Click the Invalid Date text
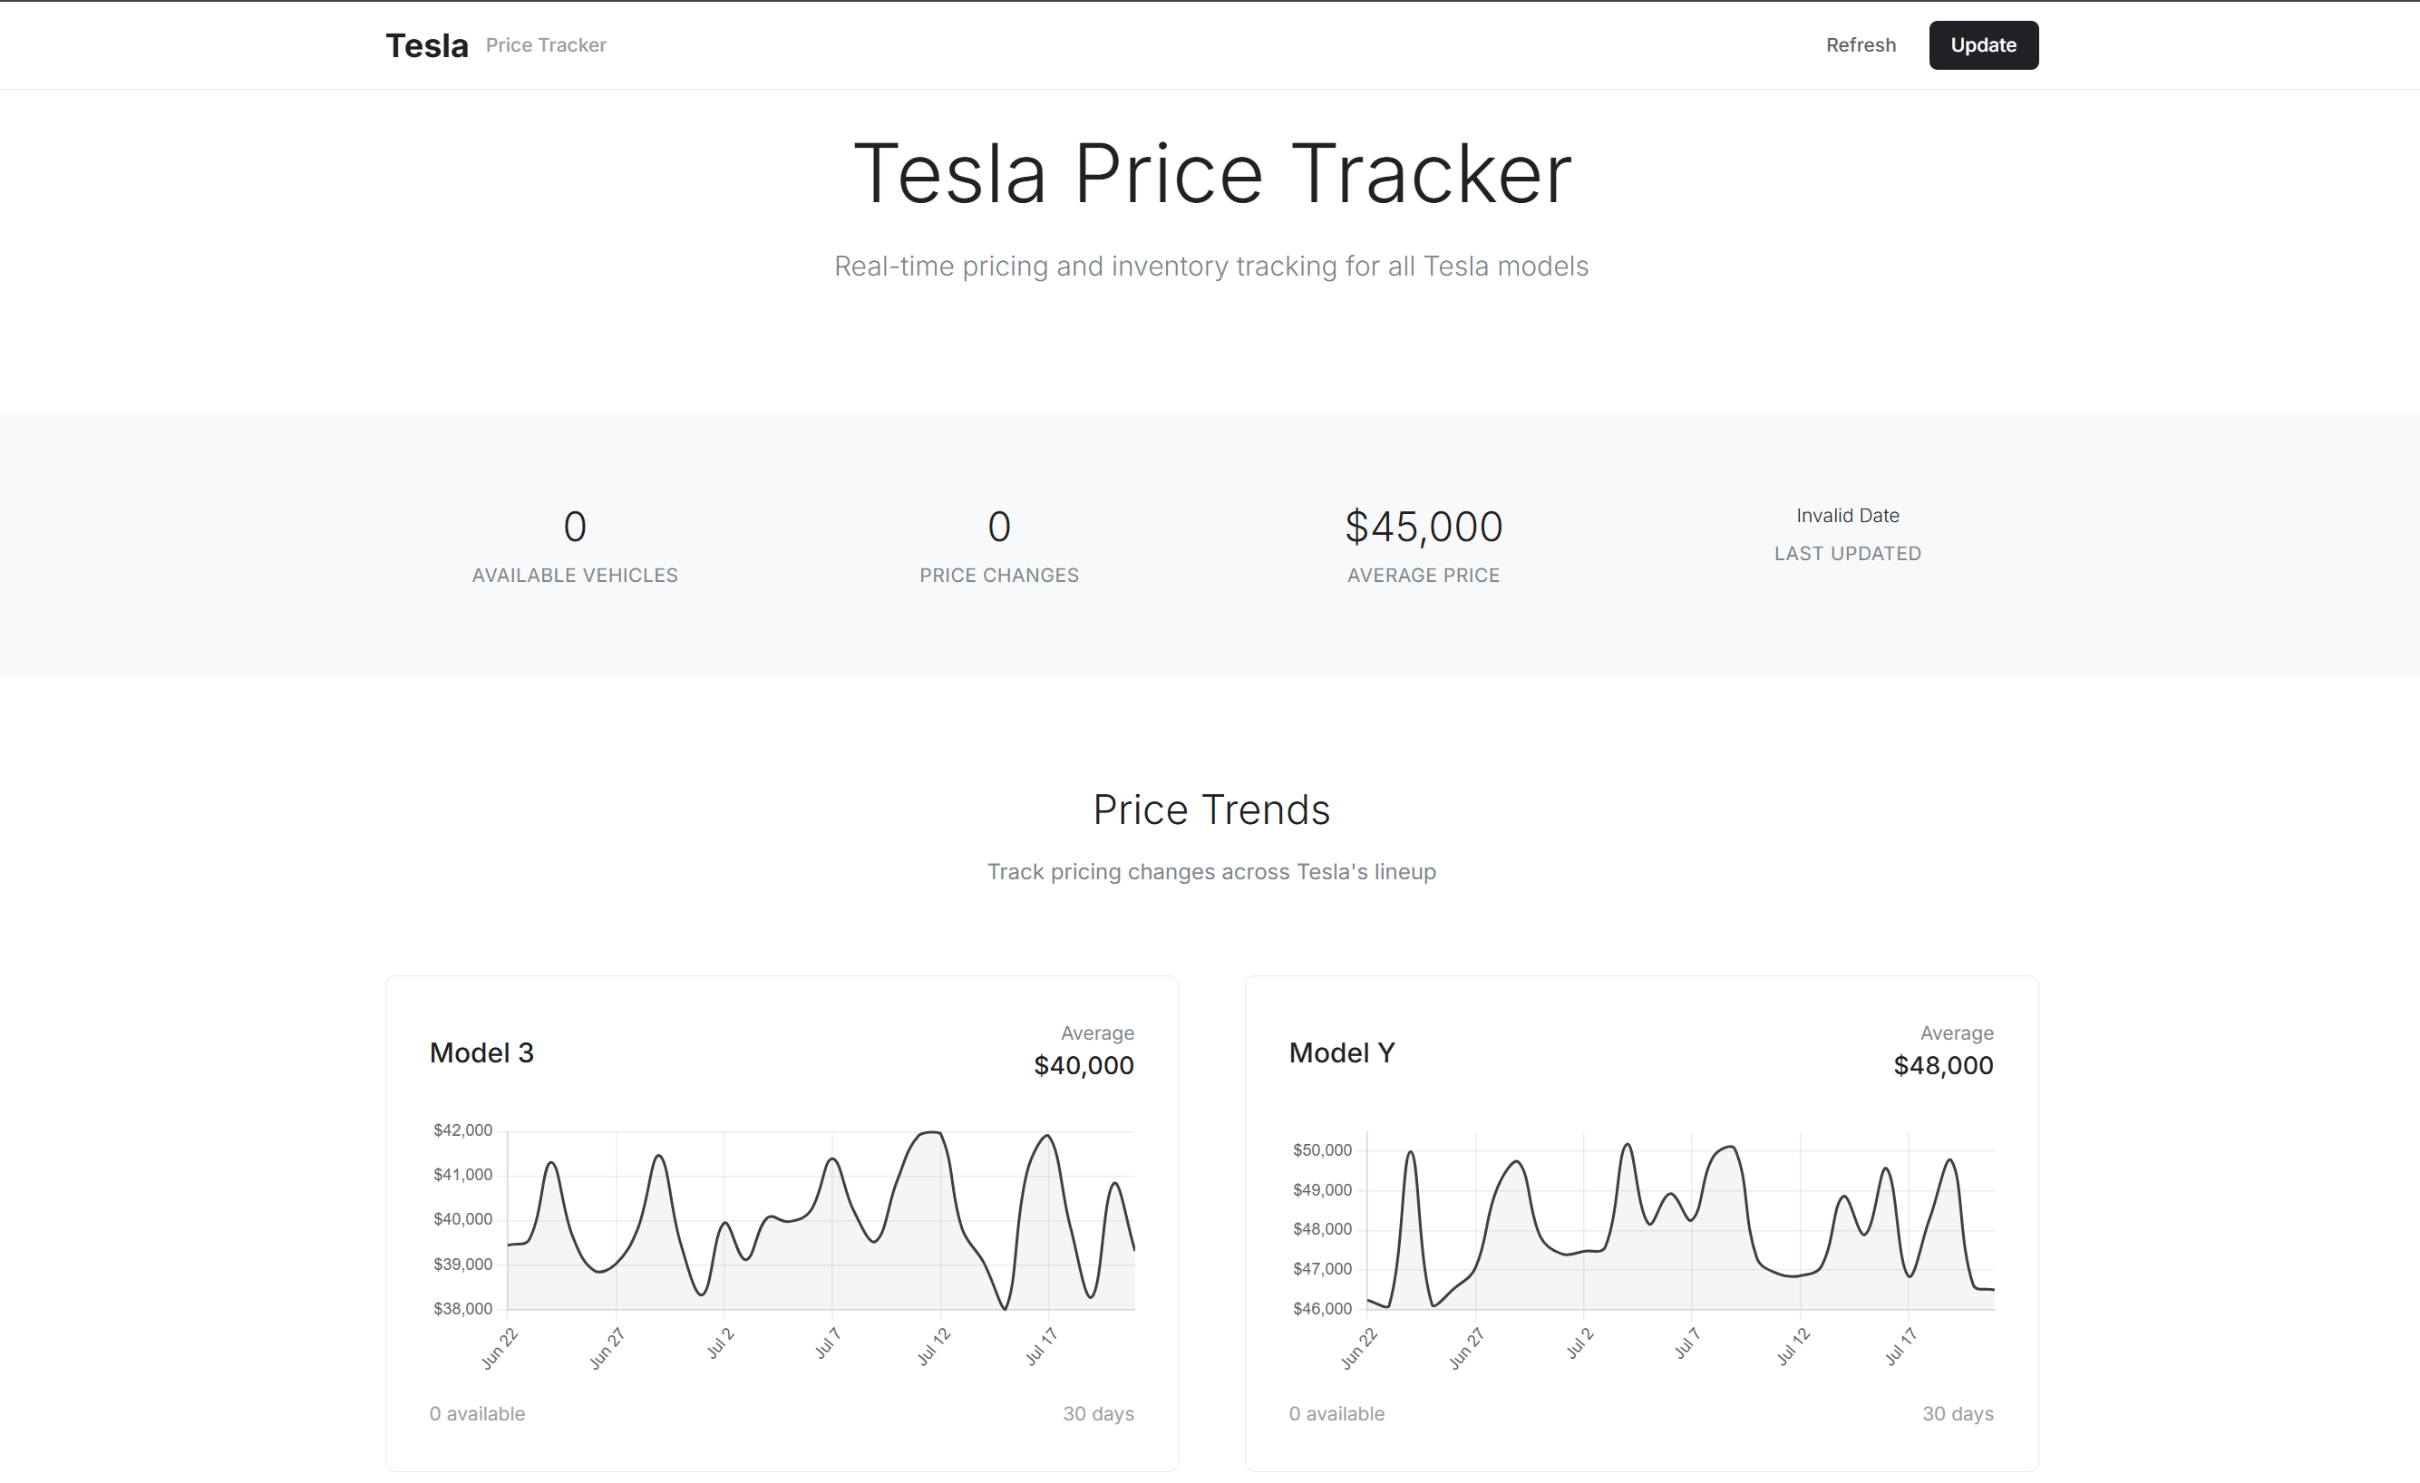The image size is (2420, 1483). [x=1847, y=516]
